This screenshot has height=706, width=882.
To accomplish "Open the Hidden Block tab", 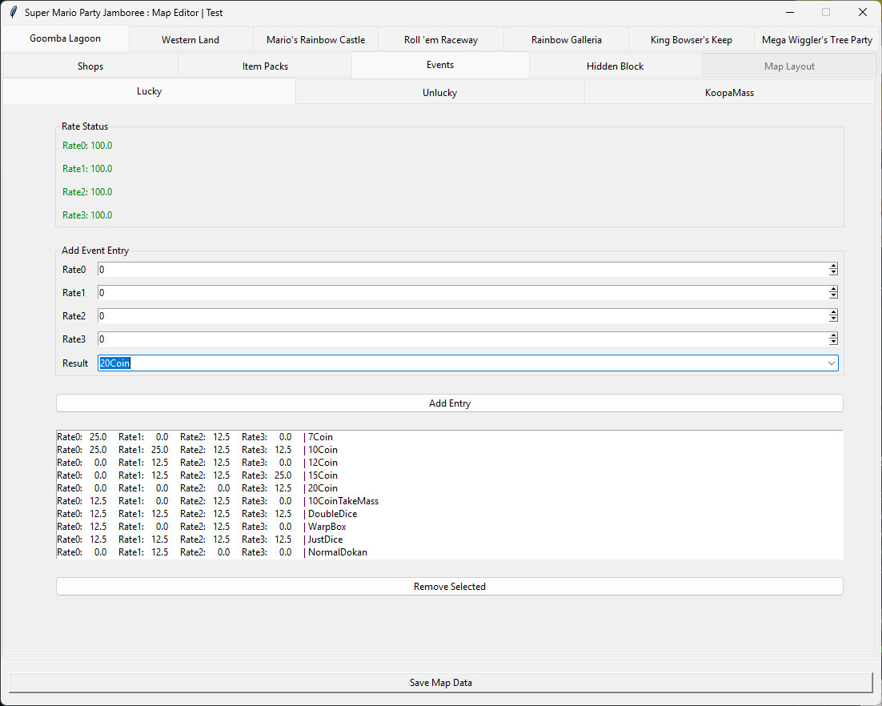I will [x=615, y=66].
